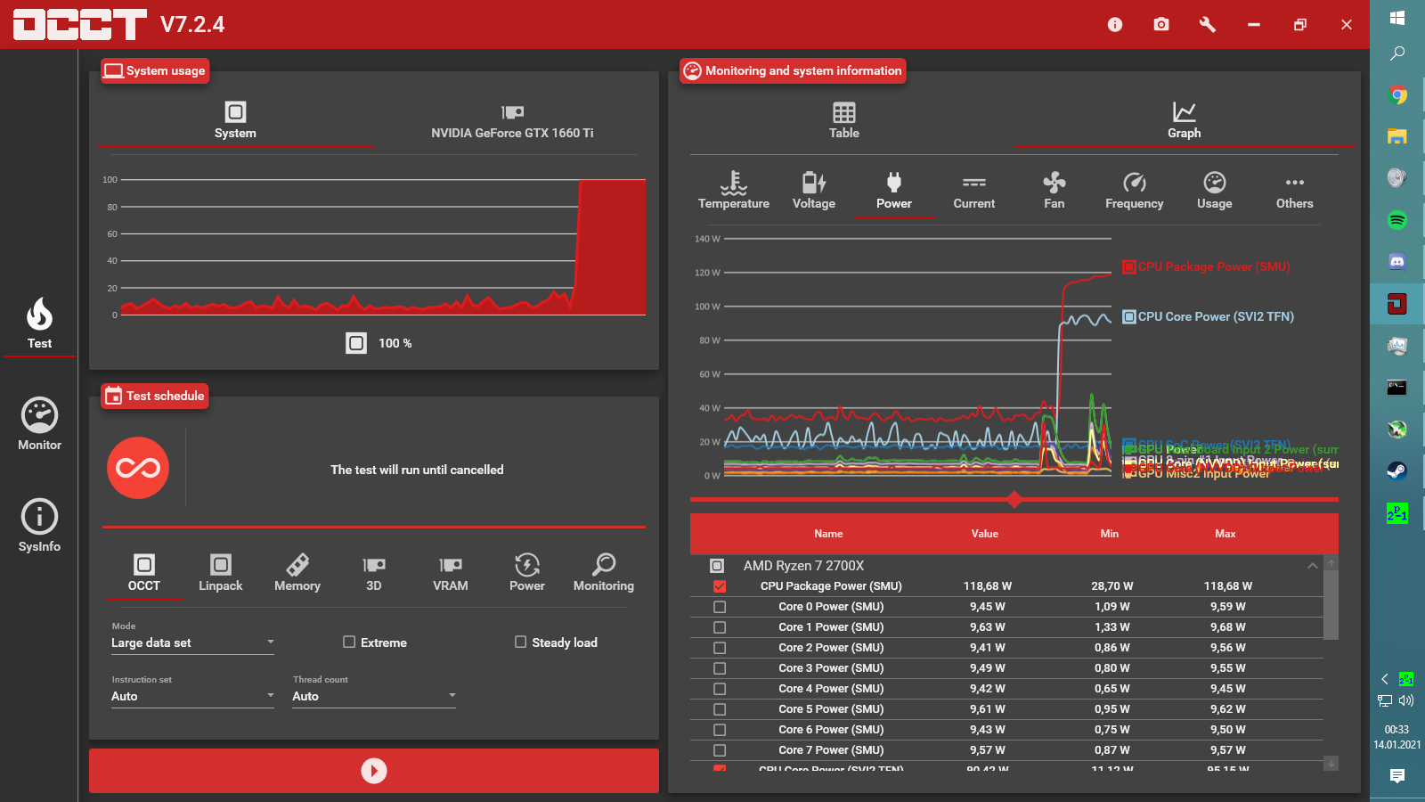Open the Instruction set dropdown

pyautogui.click(x=192, y=696)
